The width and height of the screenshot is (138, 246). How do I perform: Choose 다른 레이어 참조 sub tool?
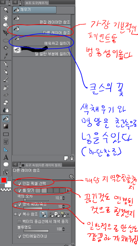pyautogui.click(x=42, y=30)
